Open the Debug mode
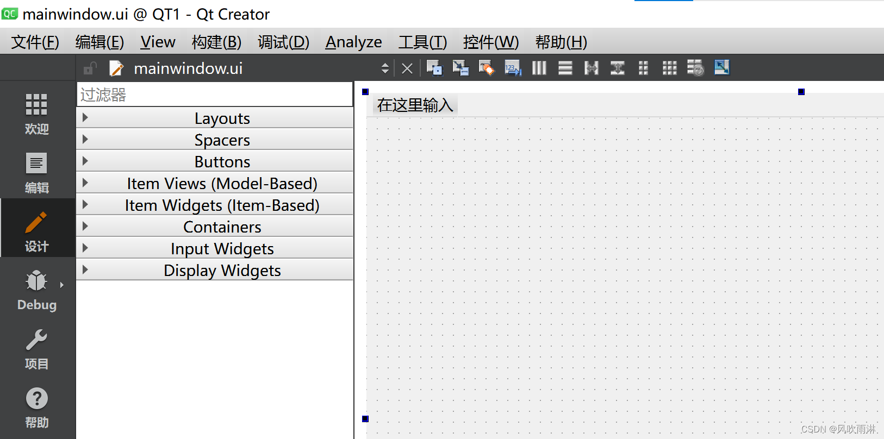 [x=37, y=290]
